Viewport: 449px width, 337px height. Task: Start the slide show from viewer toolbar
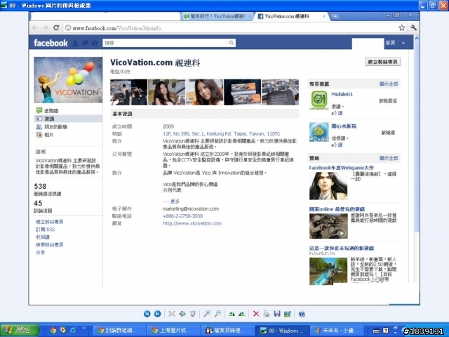(193, 314)
